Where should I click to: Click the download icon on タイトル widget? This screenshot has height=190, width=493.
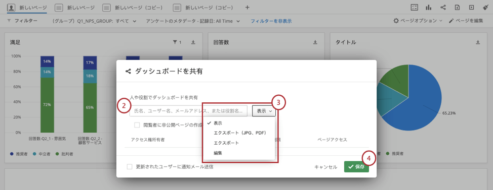(478, 42)
